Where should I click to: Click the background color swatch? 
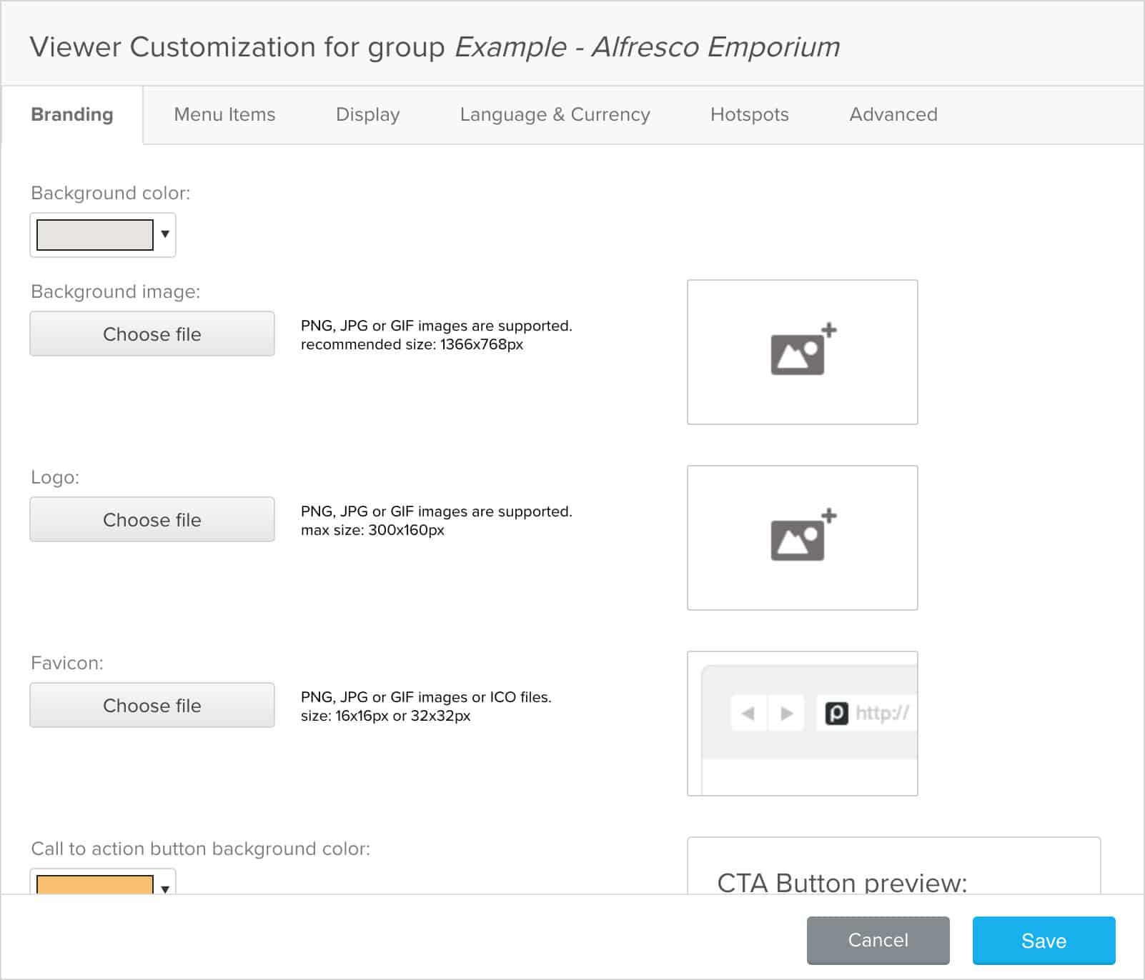tap(94, 235)
